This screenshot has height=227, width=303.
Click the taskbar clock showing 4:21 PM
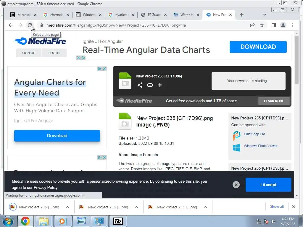pos(288,221)
